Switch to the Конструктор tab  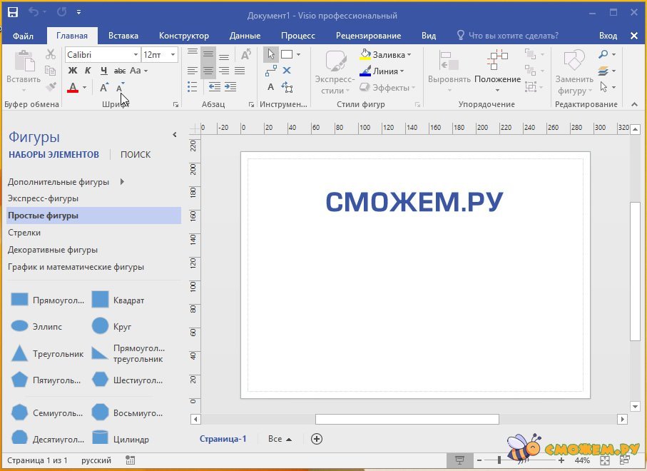click(184, 36)
